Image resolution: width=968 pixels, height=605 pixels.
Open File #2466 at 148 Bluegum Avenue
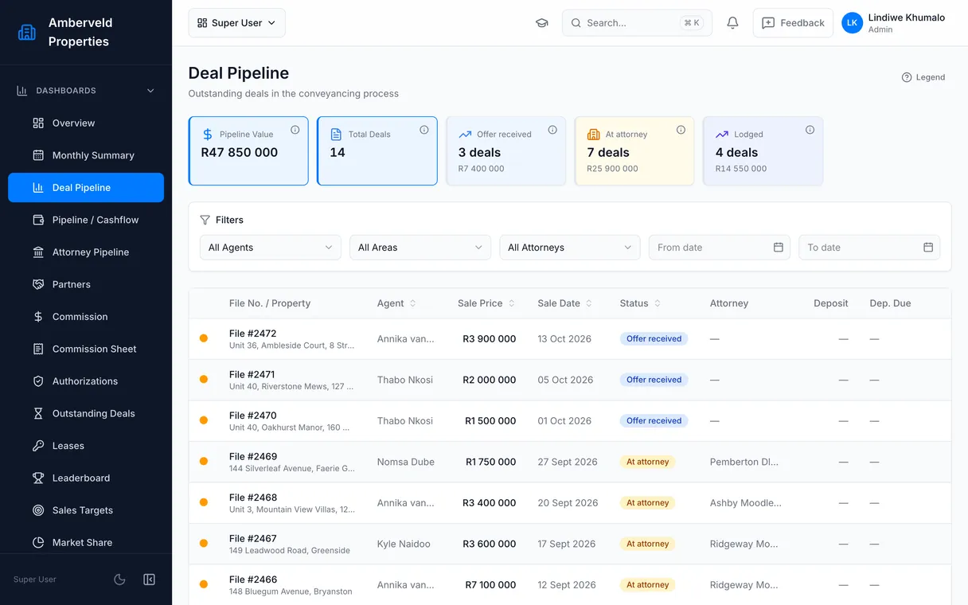570,585
